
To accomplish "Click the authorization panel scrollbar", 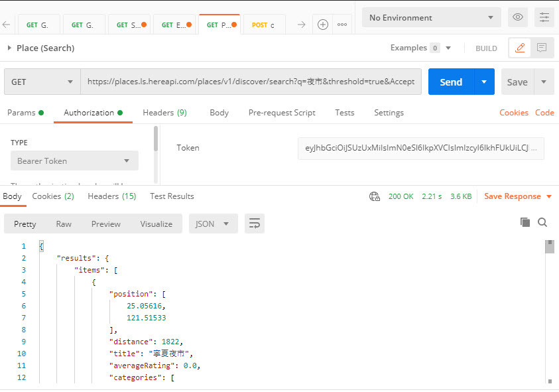I will [156, 139].
